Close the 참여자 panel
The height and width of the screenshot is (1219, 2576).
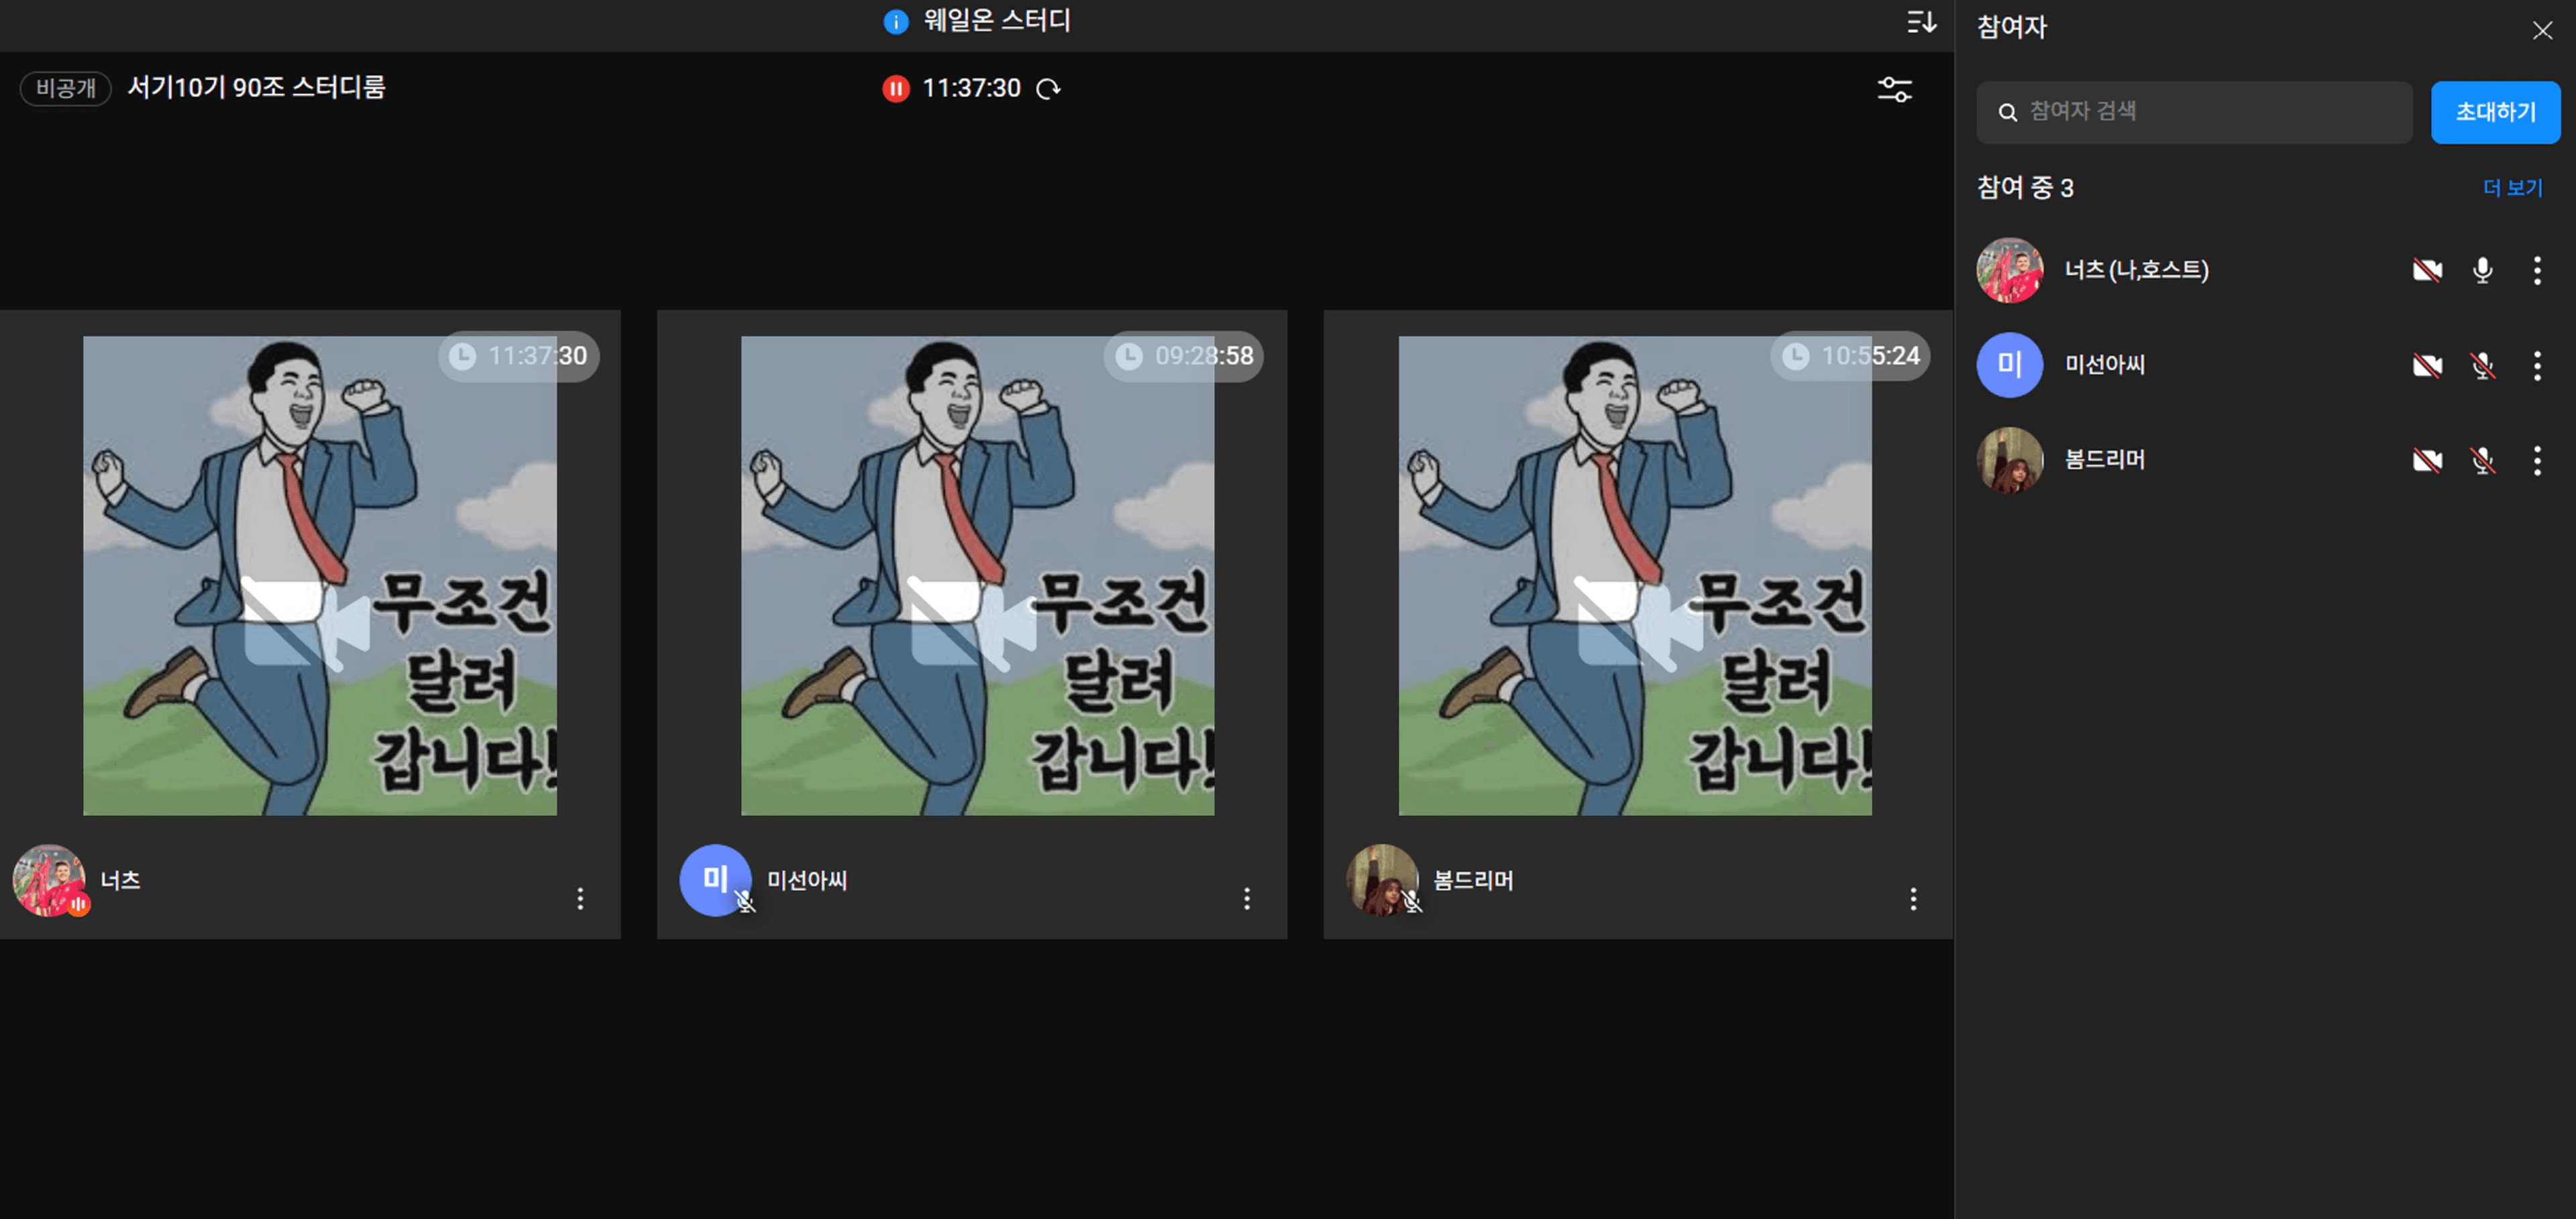[x=2542, y=31]
